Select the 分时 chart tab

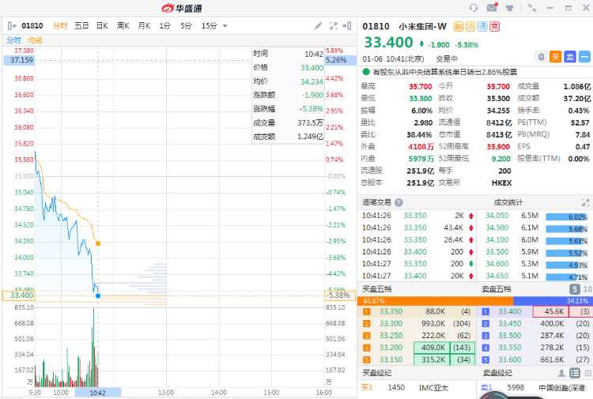click(x=60, y=26)
